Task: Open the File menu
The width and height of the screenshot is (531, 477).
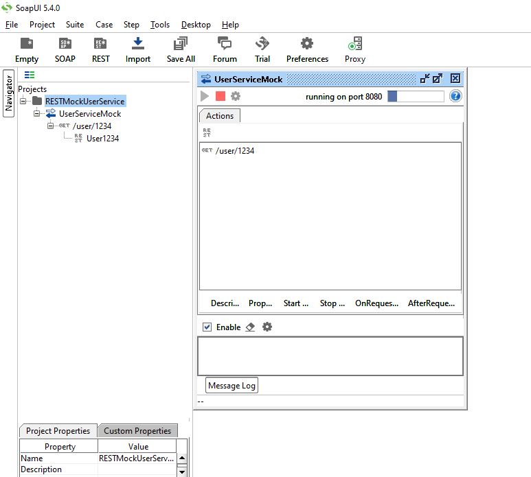Action: pos(12,25)
